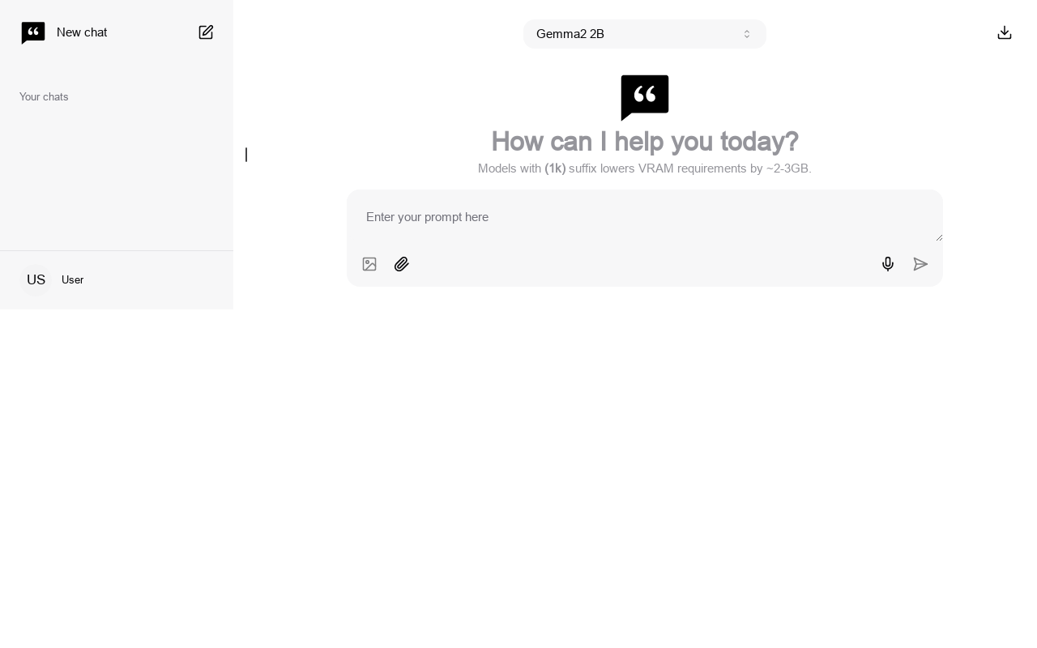Open the User account label

pyautogui.click(x=73, y=280)
